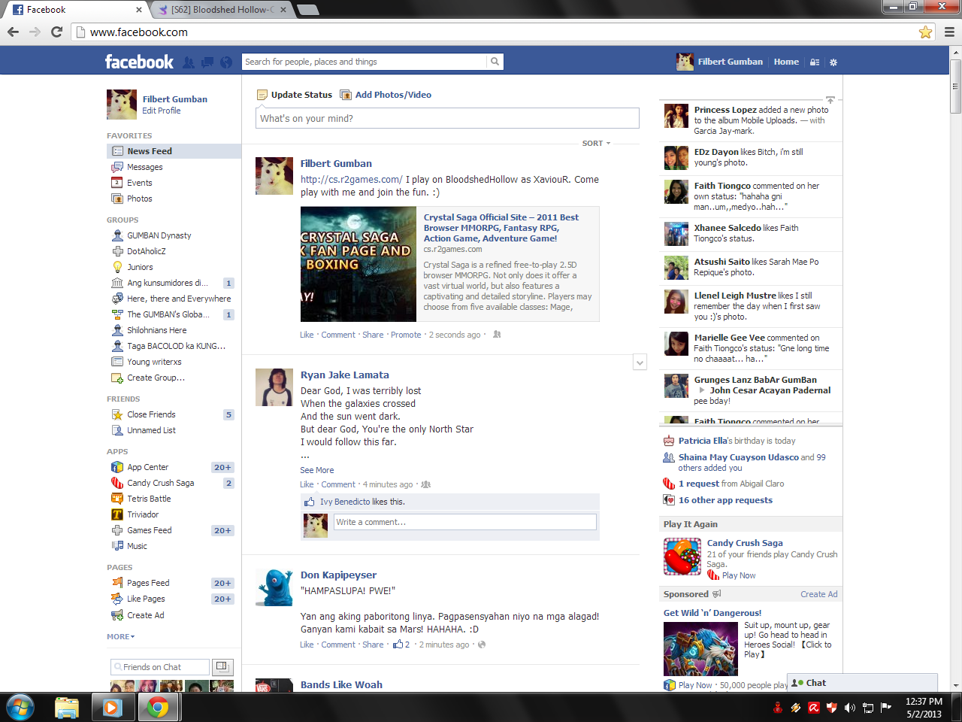The height and width of the screenshot is (722, 962).
Task: Click Play Now for Candy Crush Saga
Action: coord(738,575)
